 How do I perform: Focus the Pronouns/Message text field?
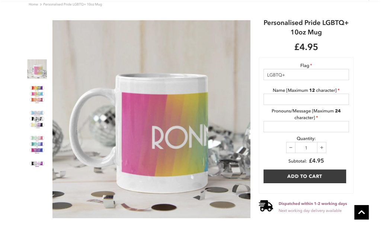[306, 127]
